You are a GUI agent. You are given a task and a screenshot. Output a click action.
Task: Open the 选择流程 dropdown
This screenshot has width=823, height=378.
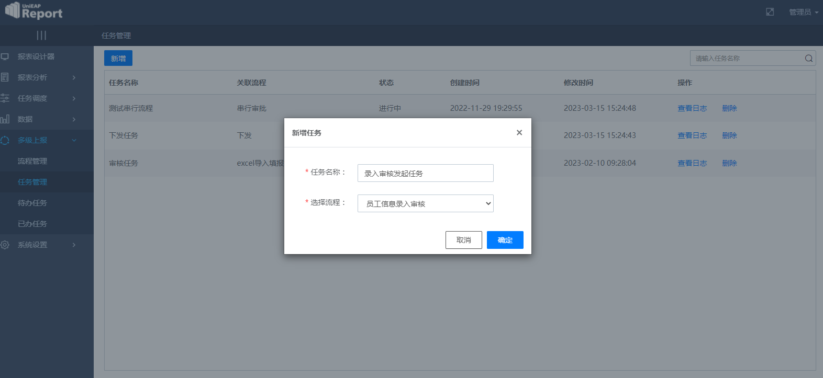tap(426, 203)
